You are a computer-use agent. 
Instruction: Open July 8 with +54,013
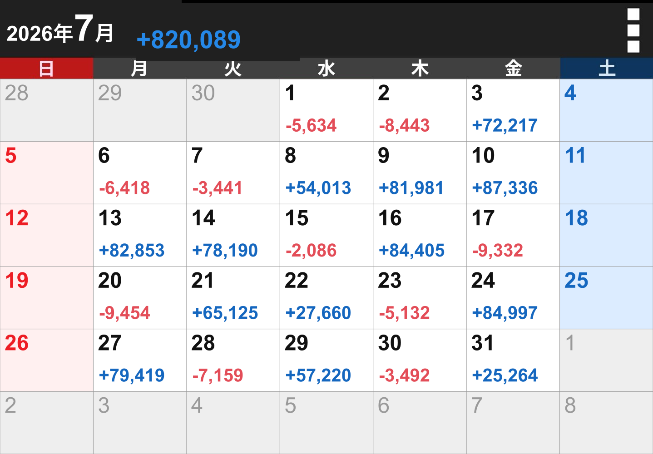326,173
